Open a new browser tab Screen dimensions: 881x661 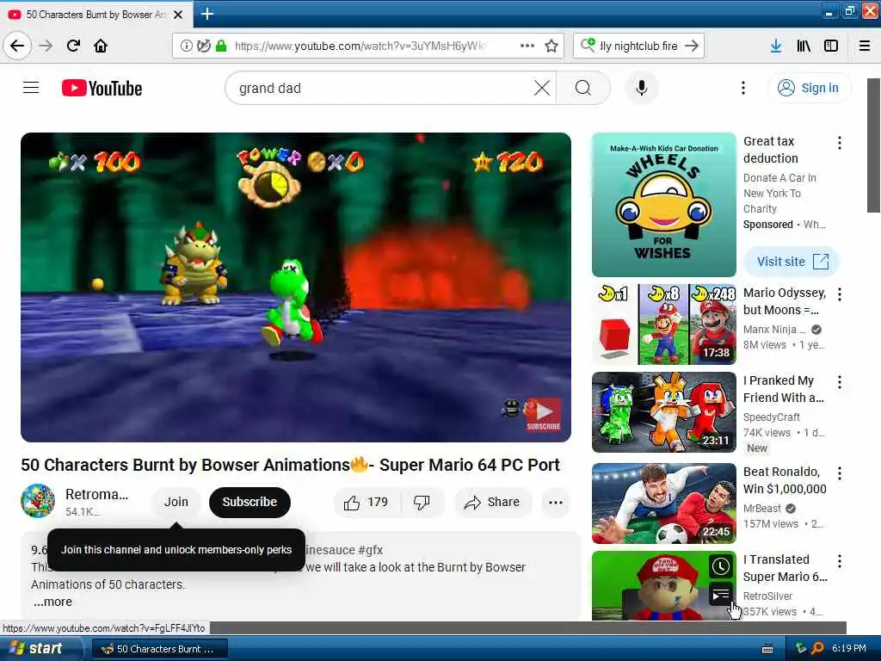pos(206,14)
